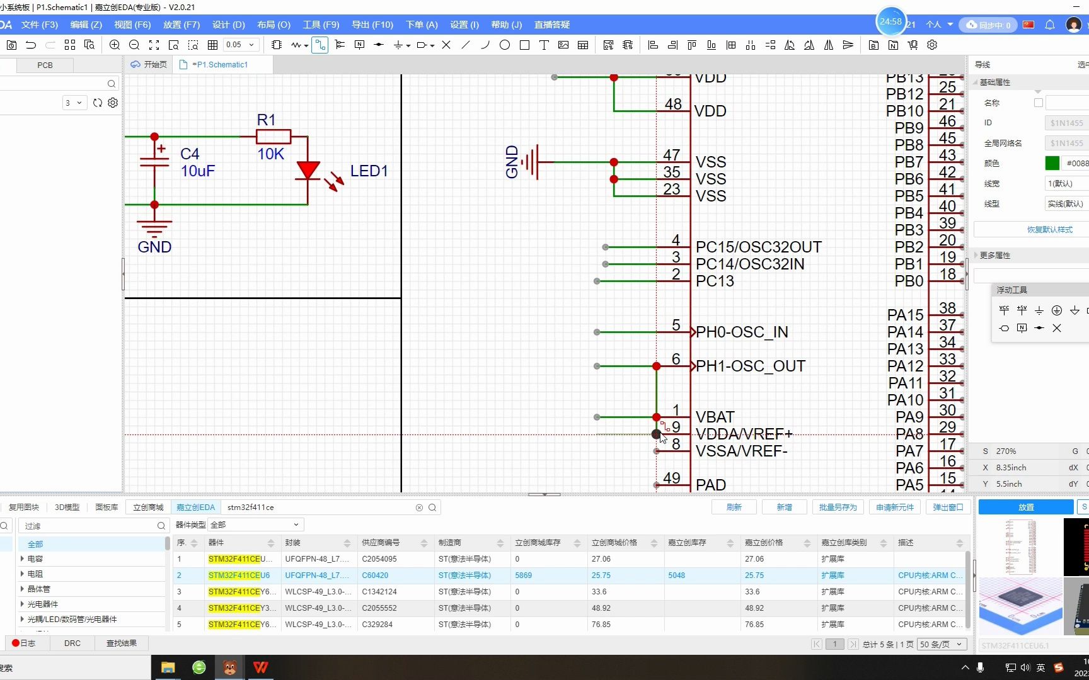1089x680 pixels.
Task: Click the 批量另存为 button
Action: [x=838, y=507]
